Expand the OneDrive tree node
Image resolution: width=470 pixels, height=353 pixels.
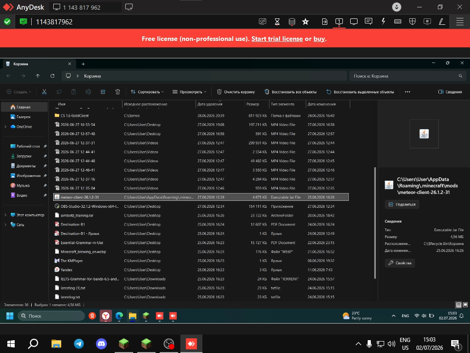(x=6, y=127)
